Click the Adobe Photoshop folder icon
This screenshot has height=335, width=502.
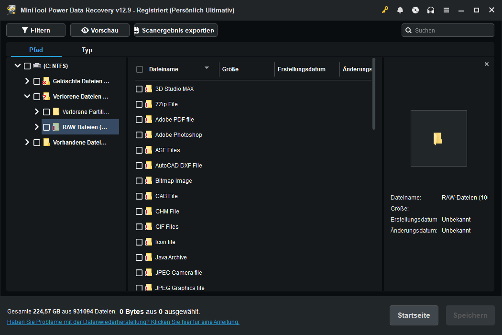pyautogui.click(x=148, y=135)
